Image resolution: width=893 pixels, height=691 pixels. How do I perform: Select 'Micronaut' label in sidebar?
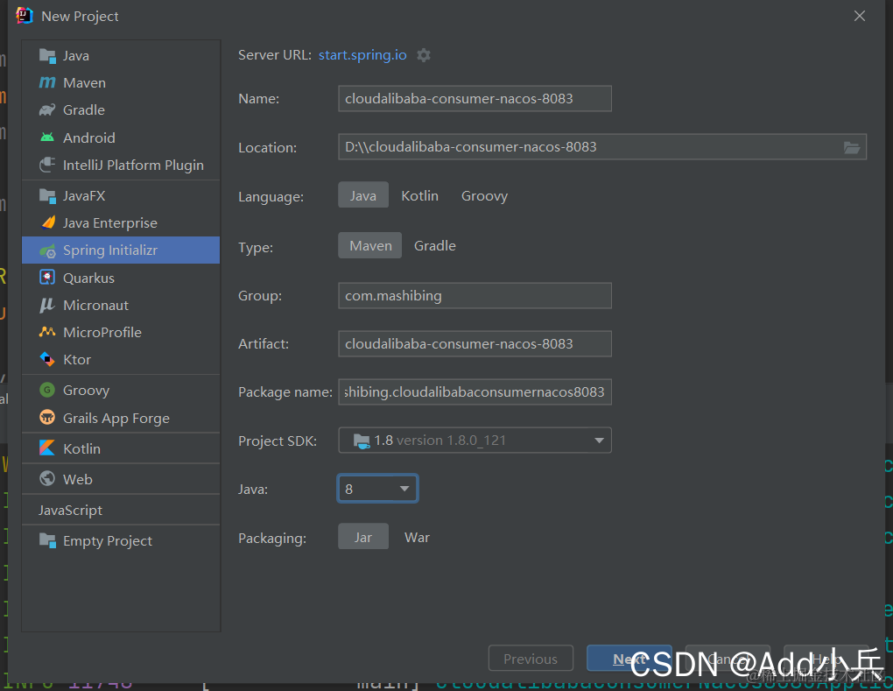pos(95,306)
